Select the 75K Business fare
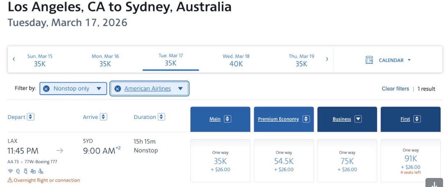 click(347, 161)
